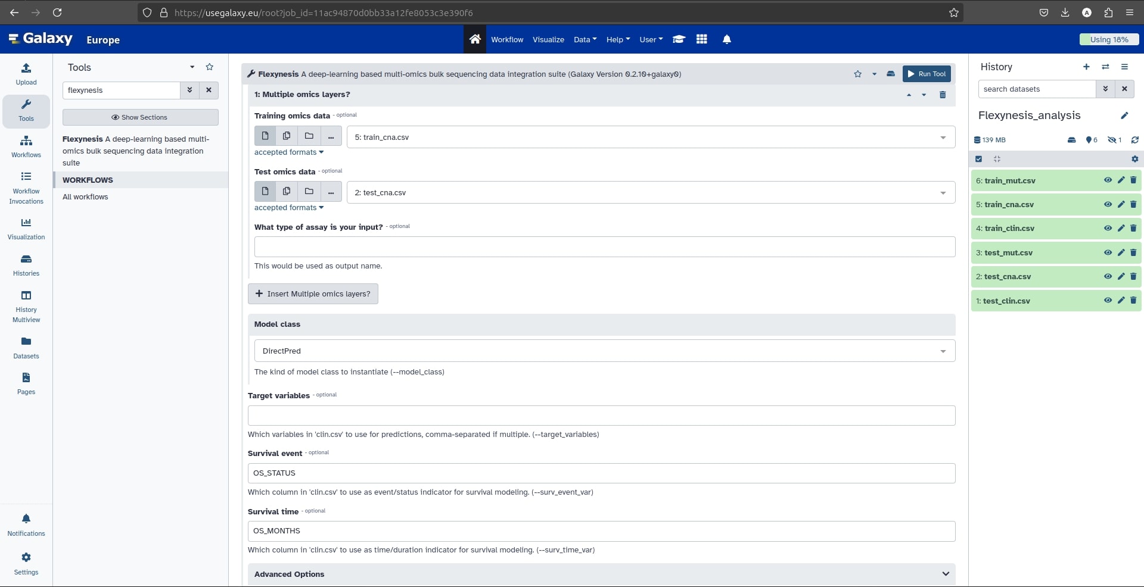
Task: Open History Multiview
Action: (26, 307)
